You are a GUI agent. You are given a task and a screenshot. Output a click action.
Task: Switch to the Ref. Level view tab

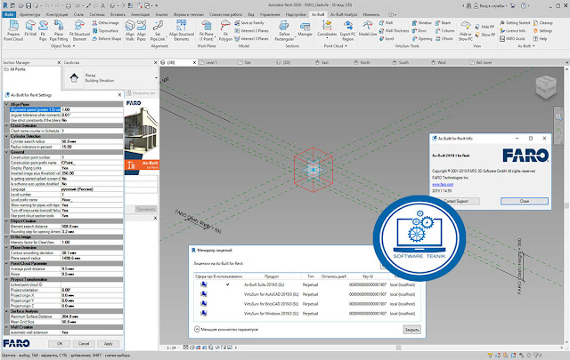484,62
